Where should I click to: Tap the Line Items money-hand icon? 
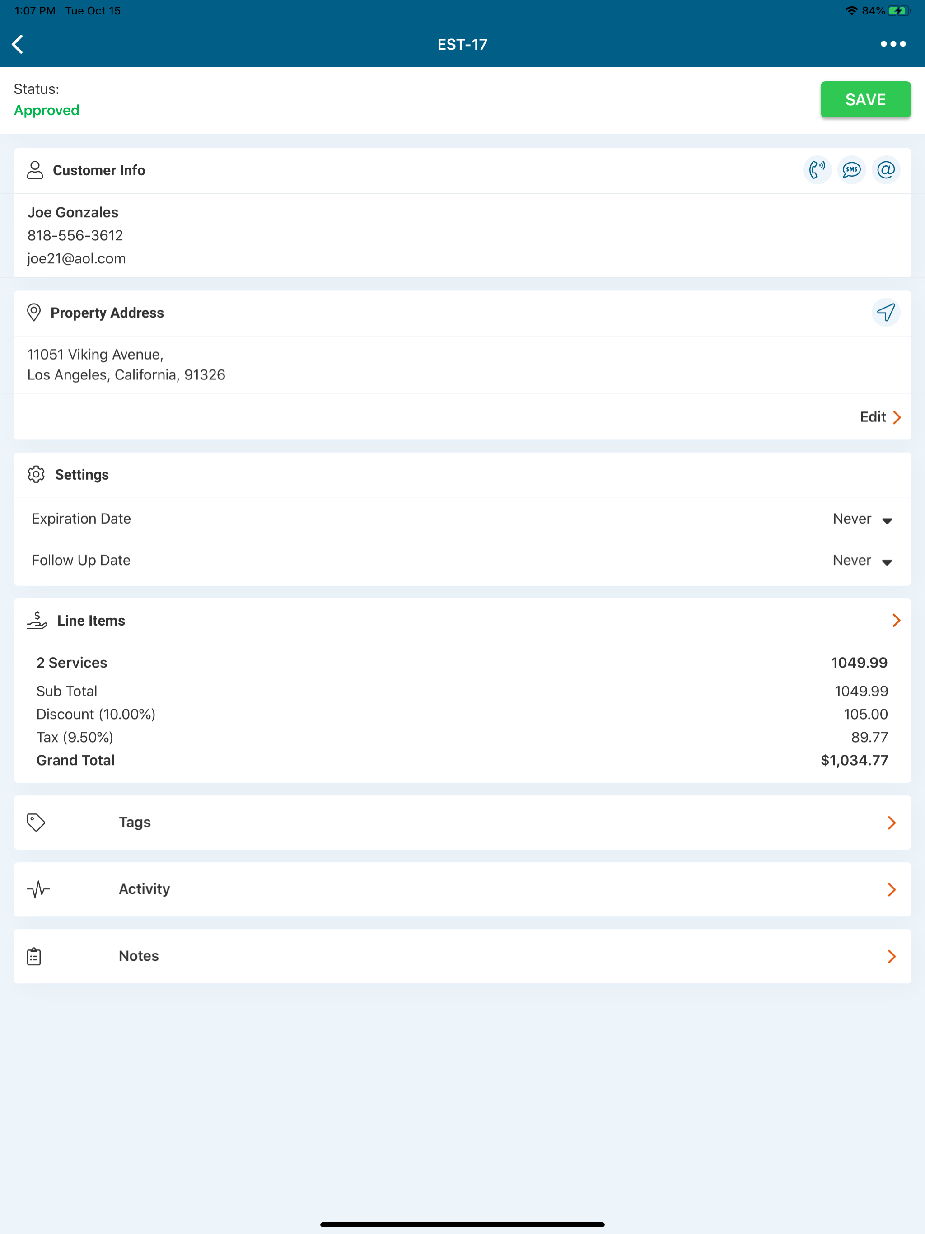[37, 620]
